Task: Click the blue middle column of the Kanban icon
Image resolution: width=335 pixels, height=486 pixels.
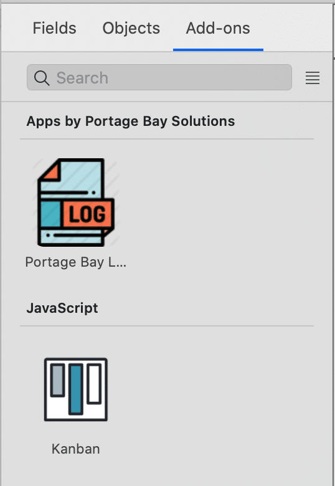Action: (76, 389)
